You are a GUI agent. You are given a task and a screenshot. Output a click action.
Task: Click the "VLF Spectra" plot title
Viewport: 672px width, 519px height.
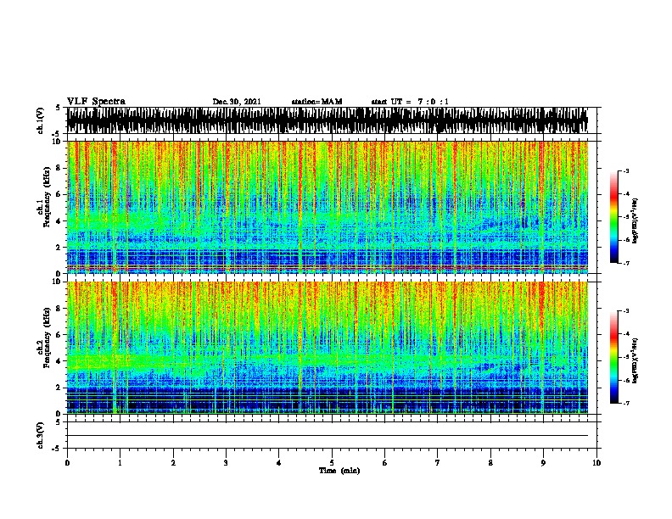[x=96, y=102]
